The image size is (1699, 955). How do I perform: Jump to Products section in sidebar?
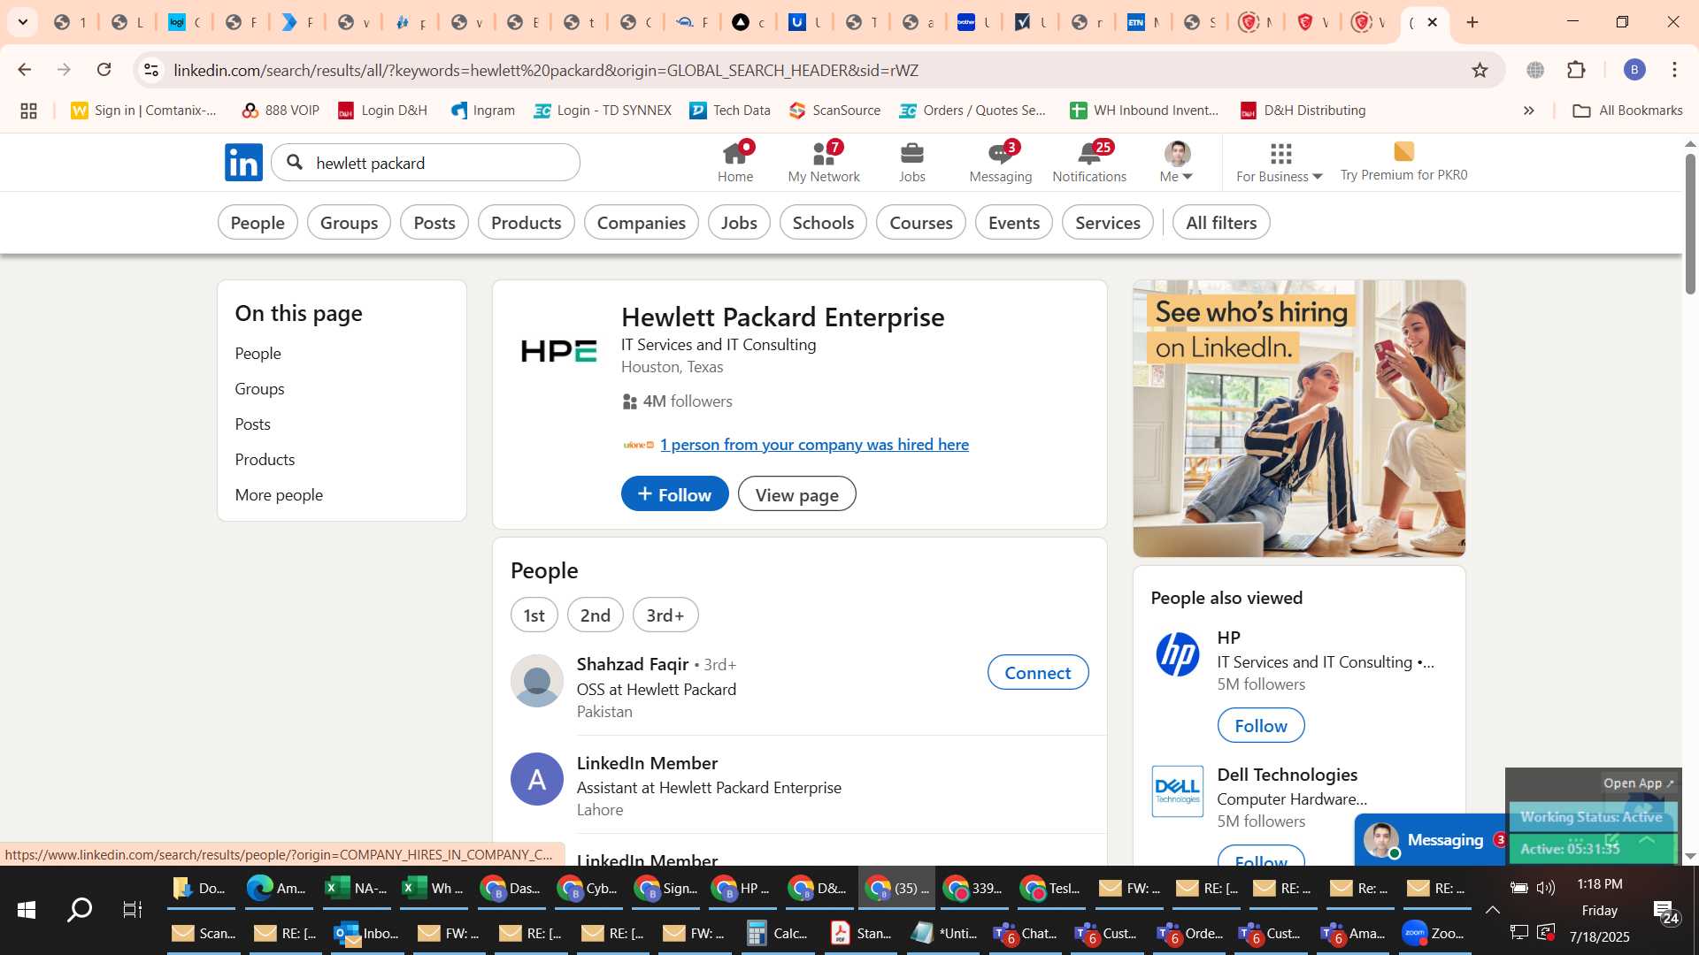click(x=265, y=460)
